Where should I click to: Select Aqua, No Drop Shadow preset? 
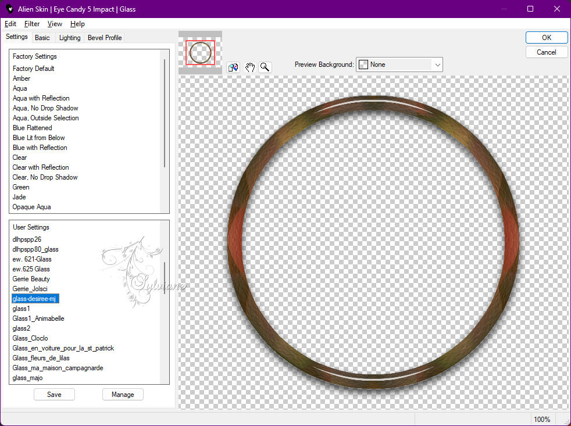click(45, 108)
